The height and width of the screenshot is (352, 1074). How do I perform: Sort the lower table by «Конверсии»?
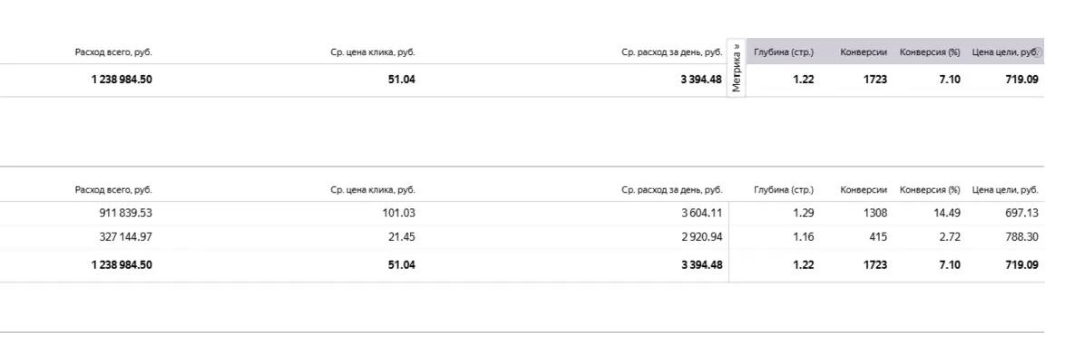coord(863,189)
